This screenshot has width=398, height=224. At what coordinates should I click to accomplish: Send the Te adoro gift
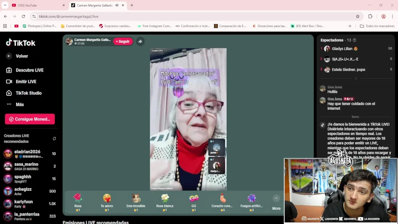(x=107, y=202)
